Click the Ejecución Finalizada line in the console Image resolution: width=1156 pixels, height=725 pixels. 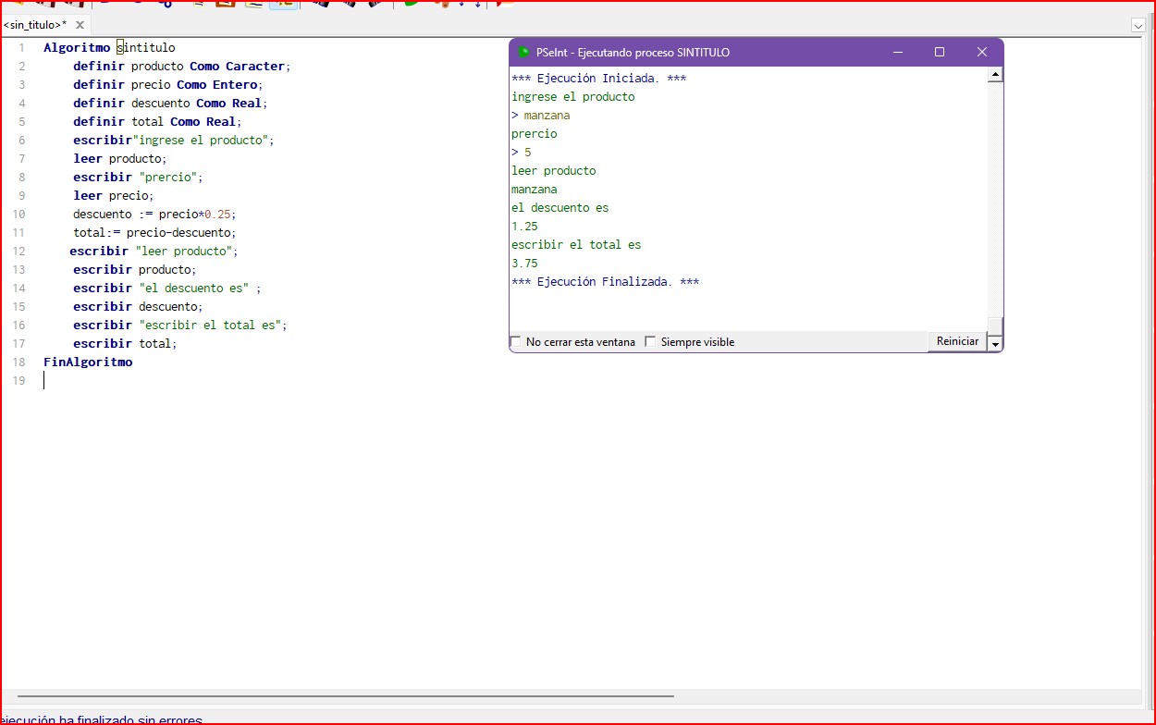click(x=605, y=282)
